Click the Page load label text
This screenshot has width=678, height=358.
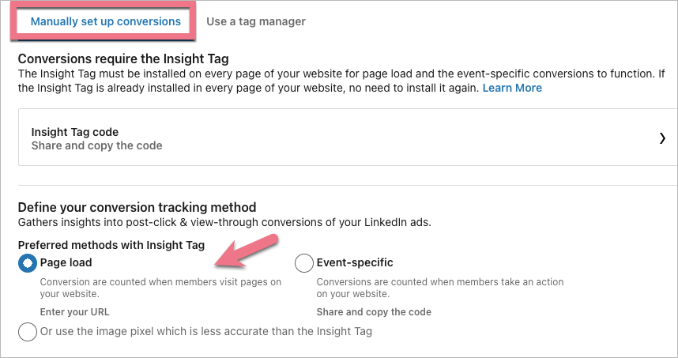pos(66,262)
